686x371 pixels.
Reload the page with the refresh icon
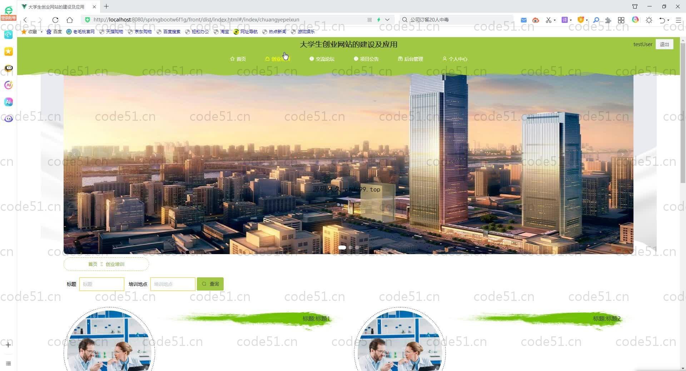55,20
